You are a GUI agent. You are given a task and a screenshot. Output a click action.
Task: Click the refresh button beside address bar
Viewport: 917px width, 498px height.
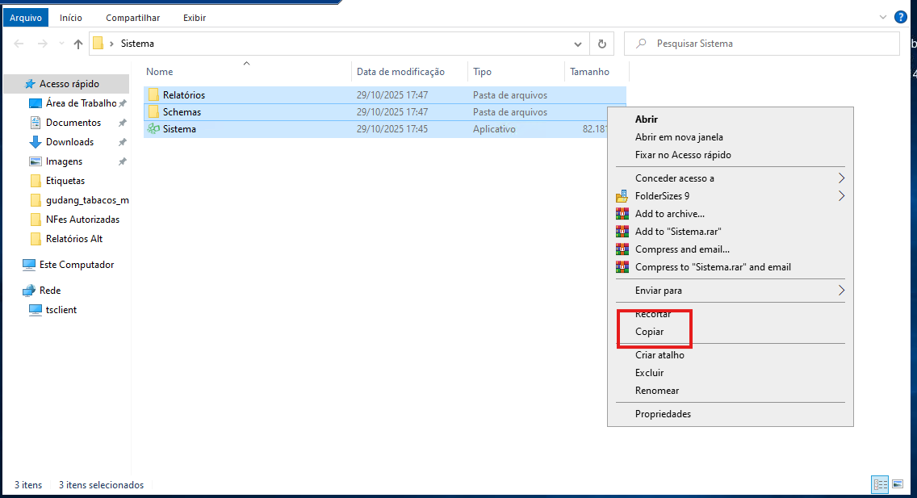pos(601,44)
